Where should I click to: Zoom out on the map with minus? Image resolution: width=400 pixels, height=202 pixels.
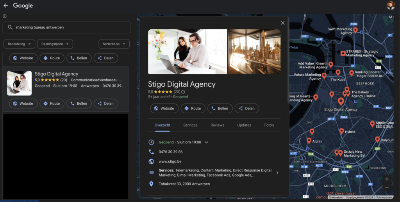click(387, 187)
